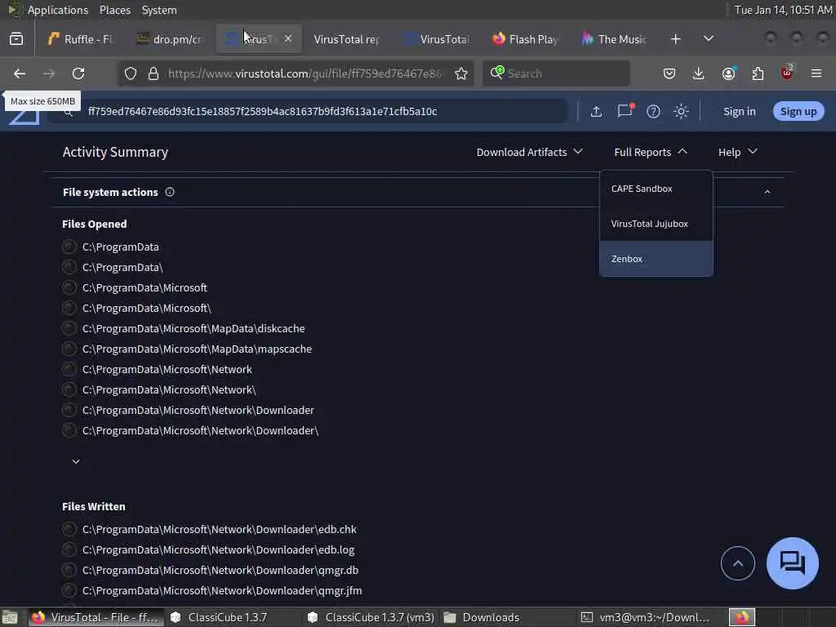Open Firefox account icon
The height and width of the screenshot is (627, 836).
tap(729, 73)
